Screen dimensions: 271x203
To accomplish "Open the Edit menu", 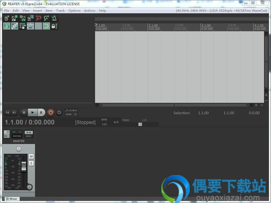I will pos(15,10).
